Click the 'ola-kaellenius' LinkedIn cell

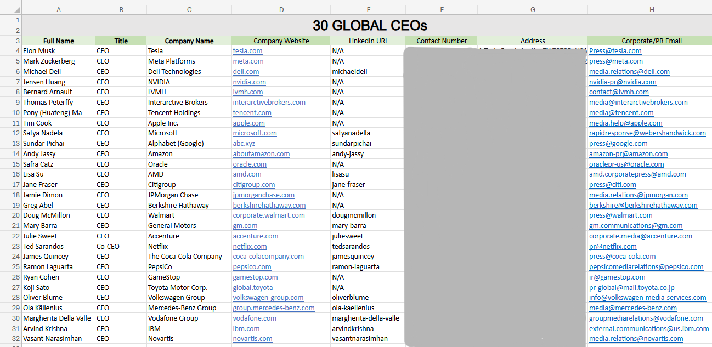368,308
